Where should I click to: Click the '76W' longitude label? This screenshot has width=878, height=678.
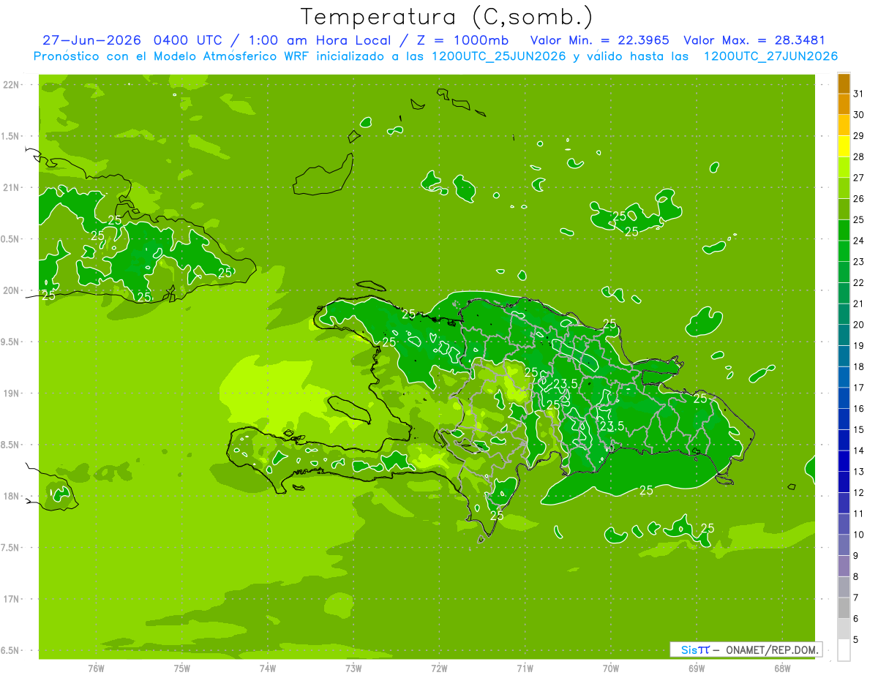click(96, 668)
